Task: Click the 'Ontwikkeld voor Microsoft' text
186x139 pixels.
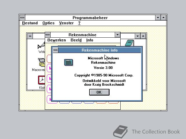Action: [x=104, y=81]
